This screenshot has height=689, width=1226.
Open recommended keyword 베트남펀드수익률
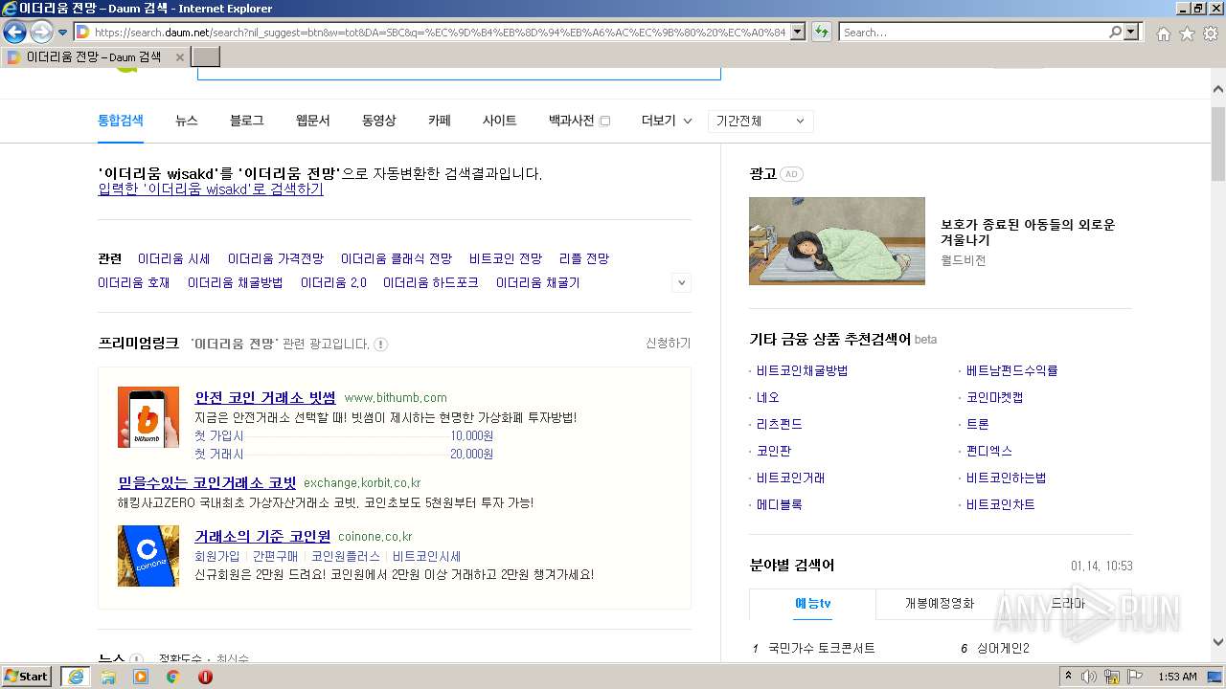click(1011, 370)
